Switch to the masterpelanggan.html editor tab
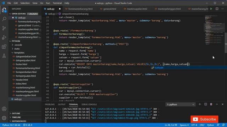The image size is (227, 127). (169, 9)
